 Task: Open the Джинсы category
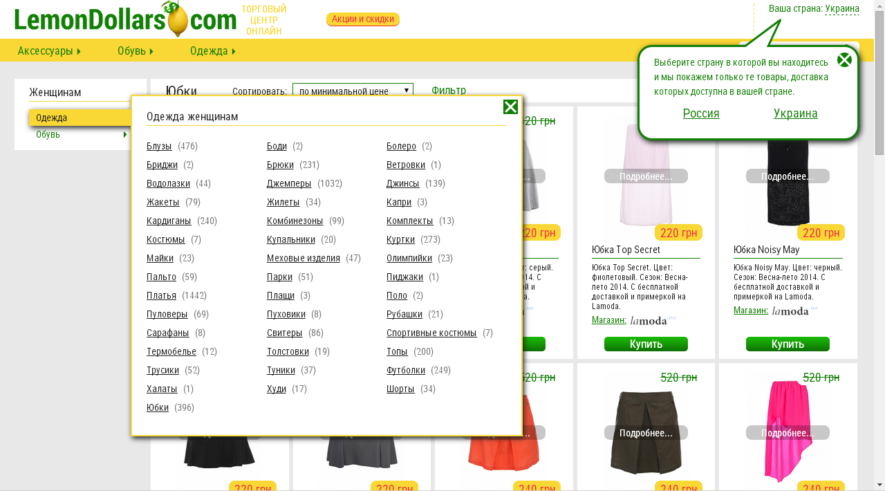click(403, 183)
